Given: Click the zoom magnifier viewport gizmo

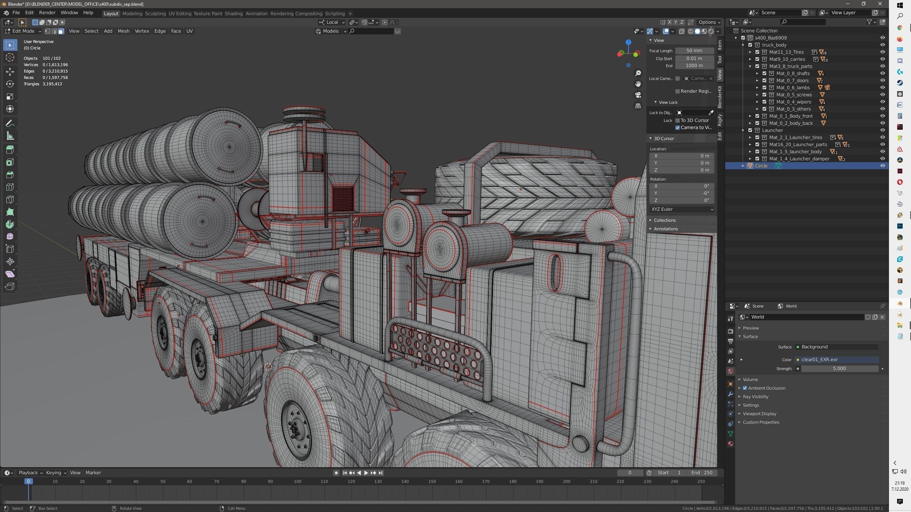Looking at the screenshot, I should pyautogui.click(x=638, y=73).
